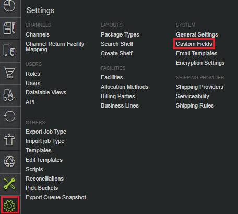
Task: Select Package Types under Layouts
Action: coord(120,34)
